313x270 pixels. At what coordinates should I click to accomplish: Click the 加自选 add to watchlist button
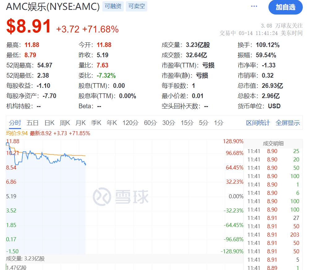tap(285, 7)
